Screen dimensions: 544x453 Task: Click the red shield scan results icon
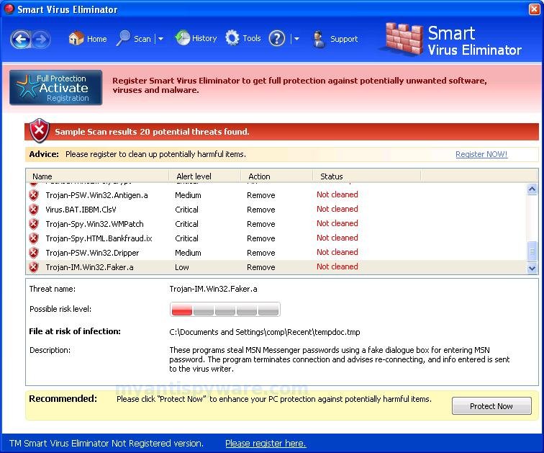pyautogui.click(x=39, y=130)
